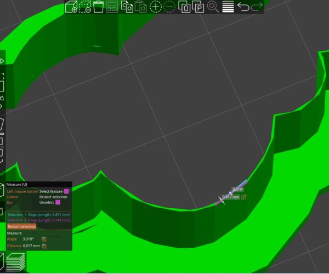Select the Arrange objects icon

(112, 7)
